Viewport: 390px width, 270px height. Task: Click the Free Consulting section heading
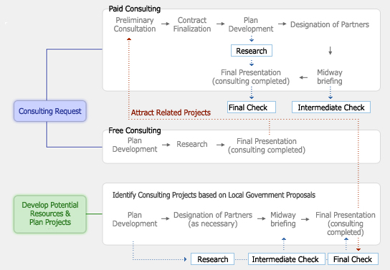135,130
